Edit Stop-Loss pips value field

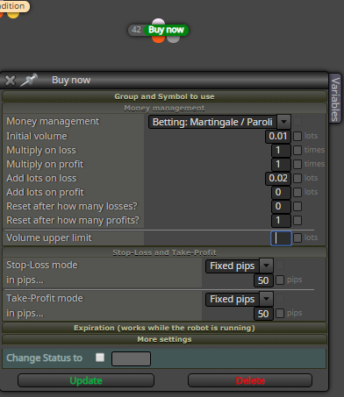click(x=263, y=280)
